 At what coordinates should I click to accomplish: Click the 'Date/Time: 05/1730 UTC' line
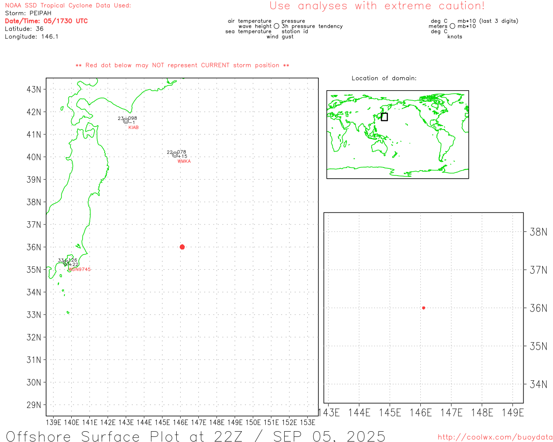(x=46, y=21)
